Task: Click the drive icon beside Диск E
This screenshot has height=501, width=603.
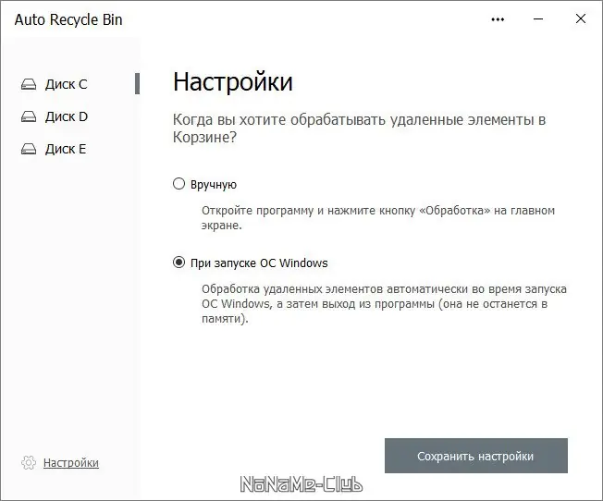Action: point(29,149)
